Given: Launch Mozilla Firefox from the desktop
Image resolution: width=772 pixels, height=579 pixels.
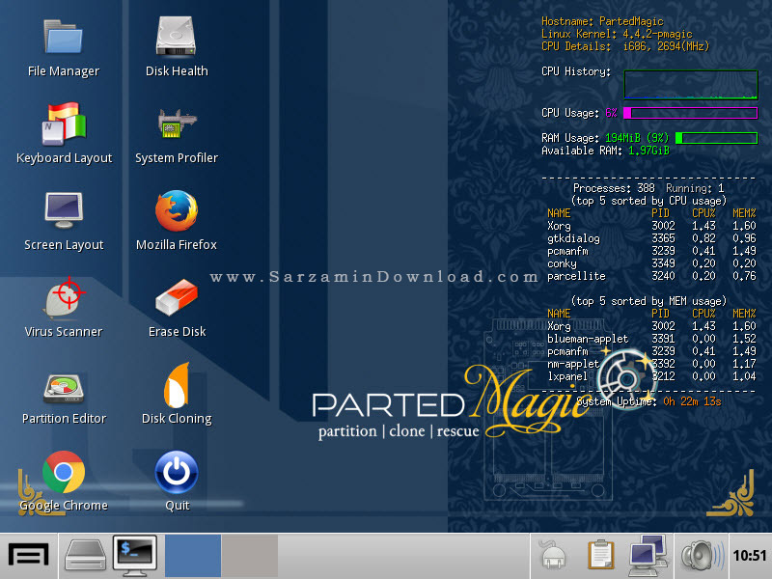Looking at the screenshot, I should (177, 210).
